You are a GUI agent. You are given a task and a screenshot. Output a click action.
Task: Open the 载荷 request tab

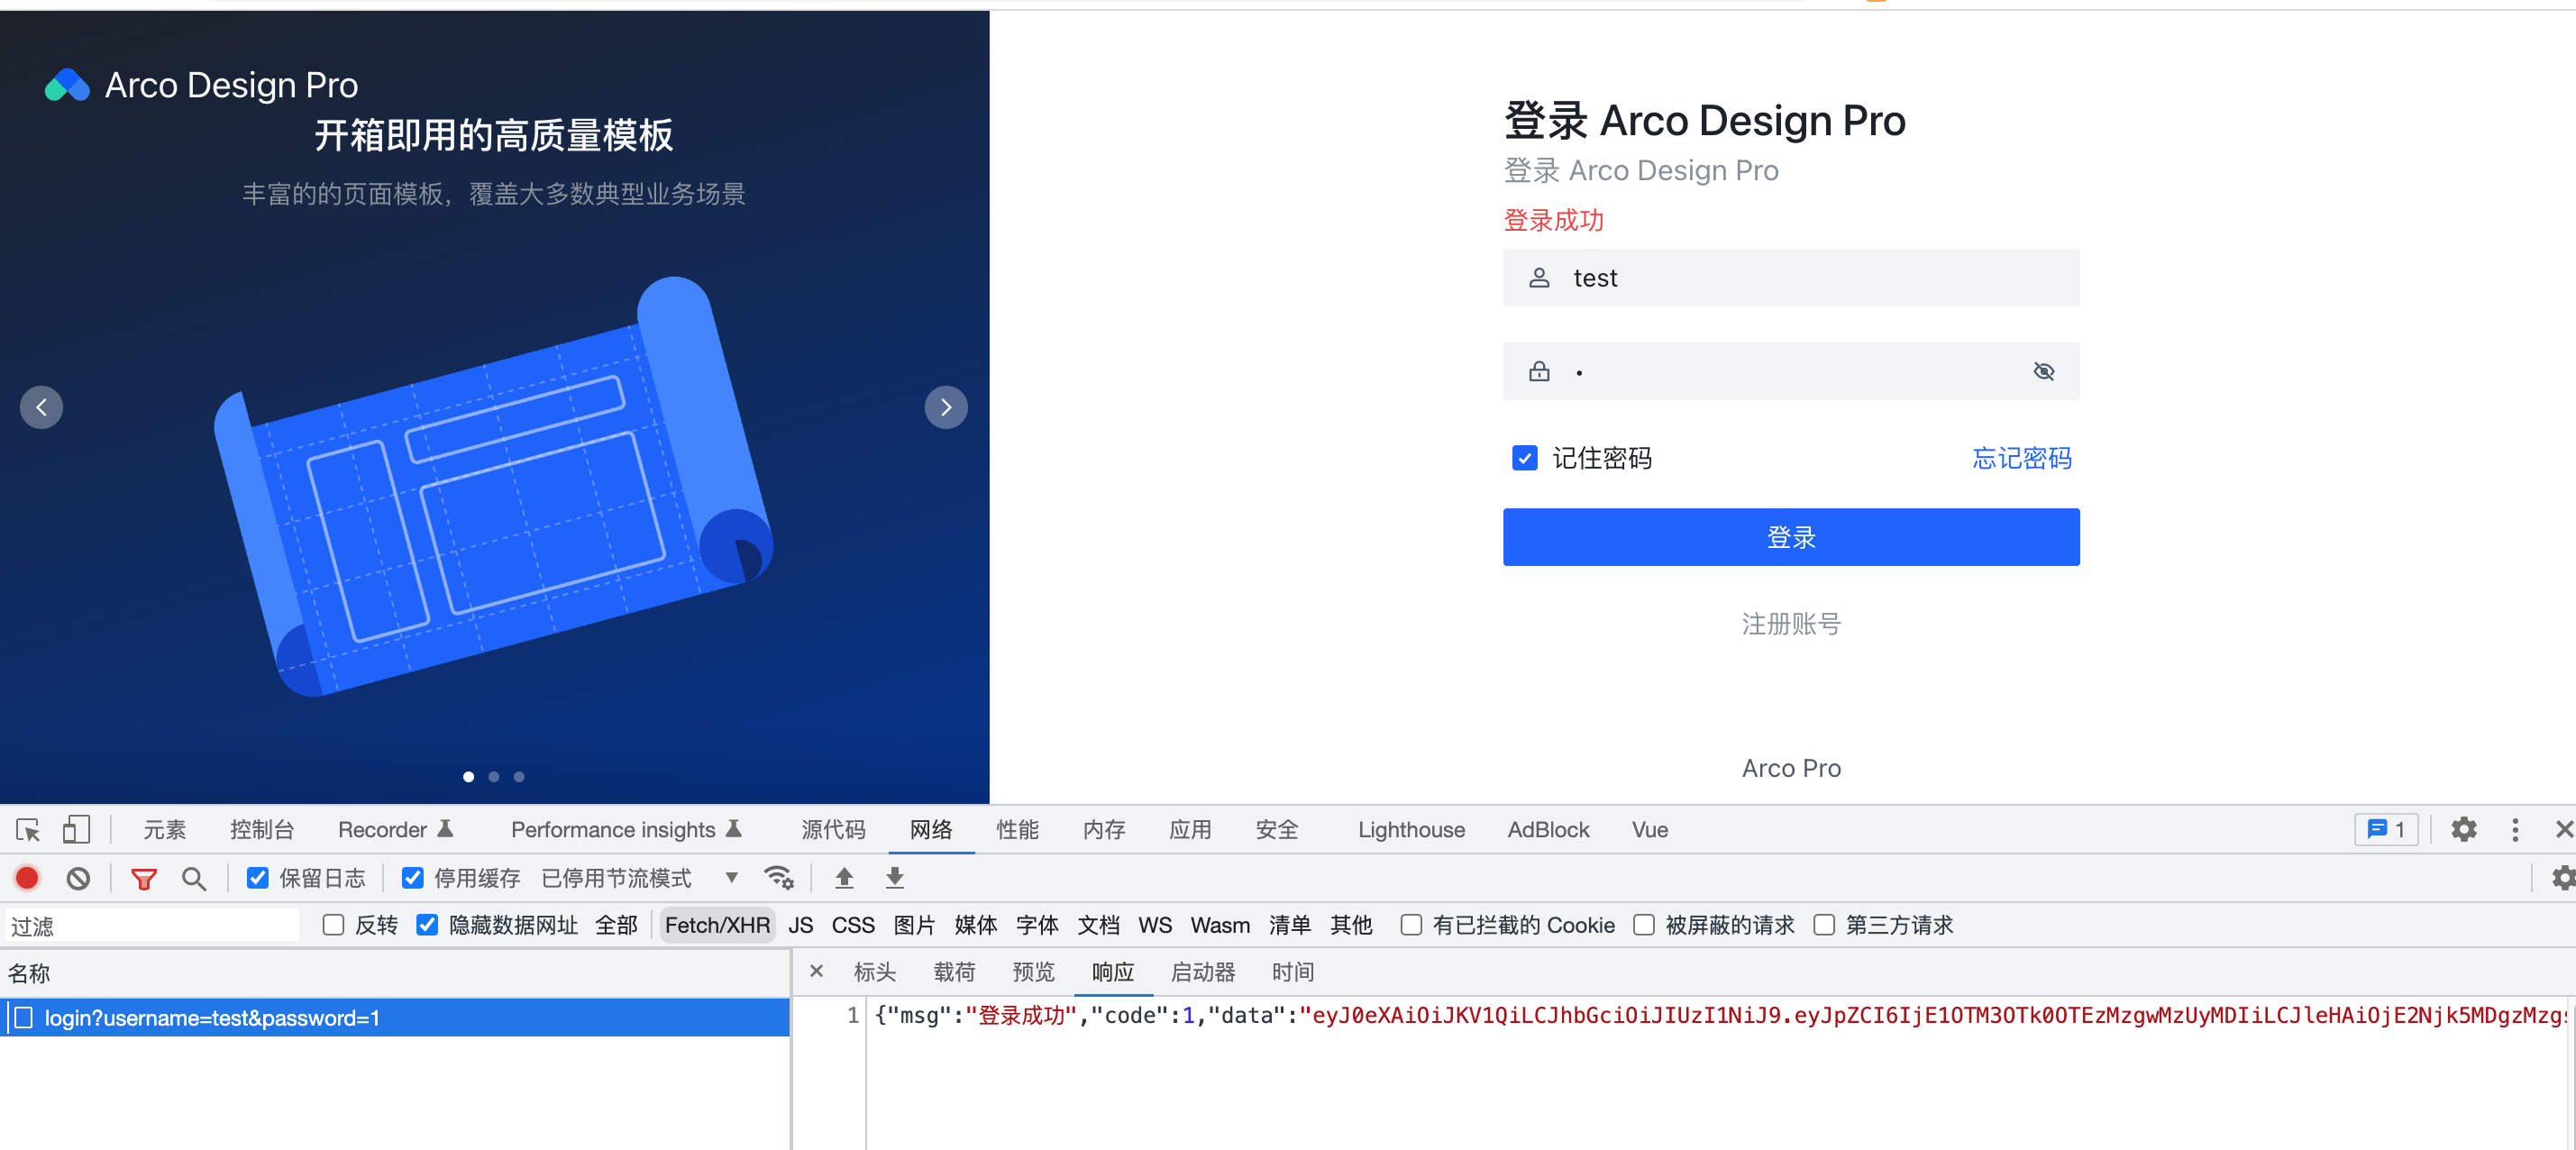pyautogui.click(x=954, y=972)
